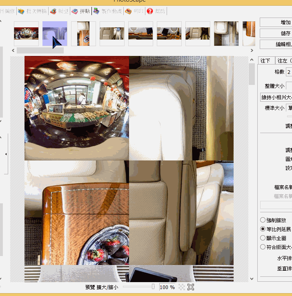Open the 版型 page layout tool
Screen dimensions: 292x296
[x=59, y=11]
